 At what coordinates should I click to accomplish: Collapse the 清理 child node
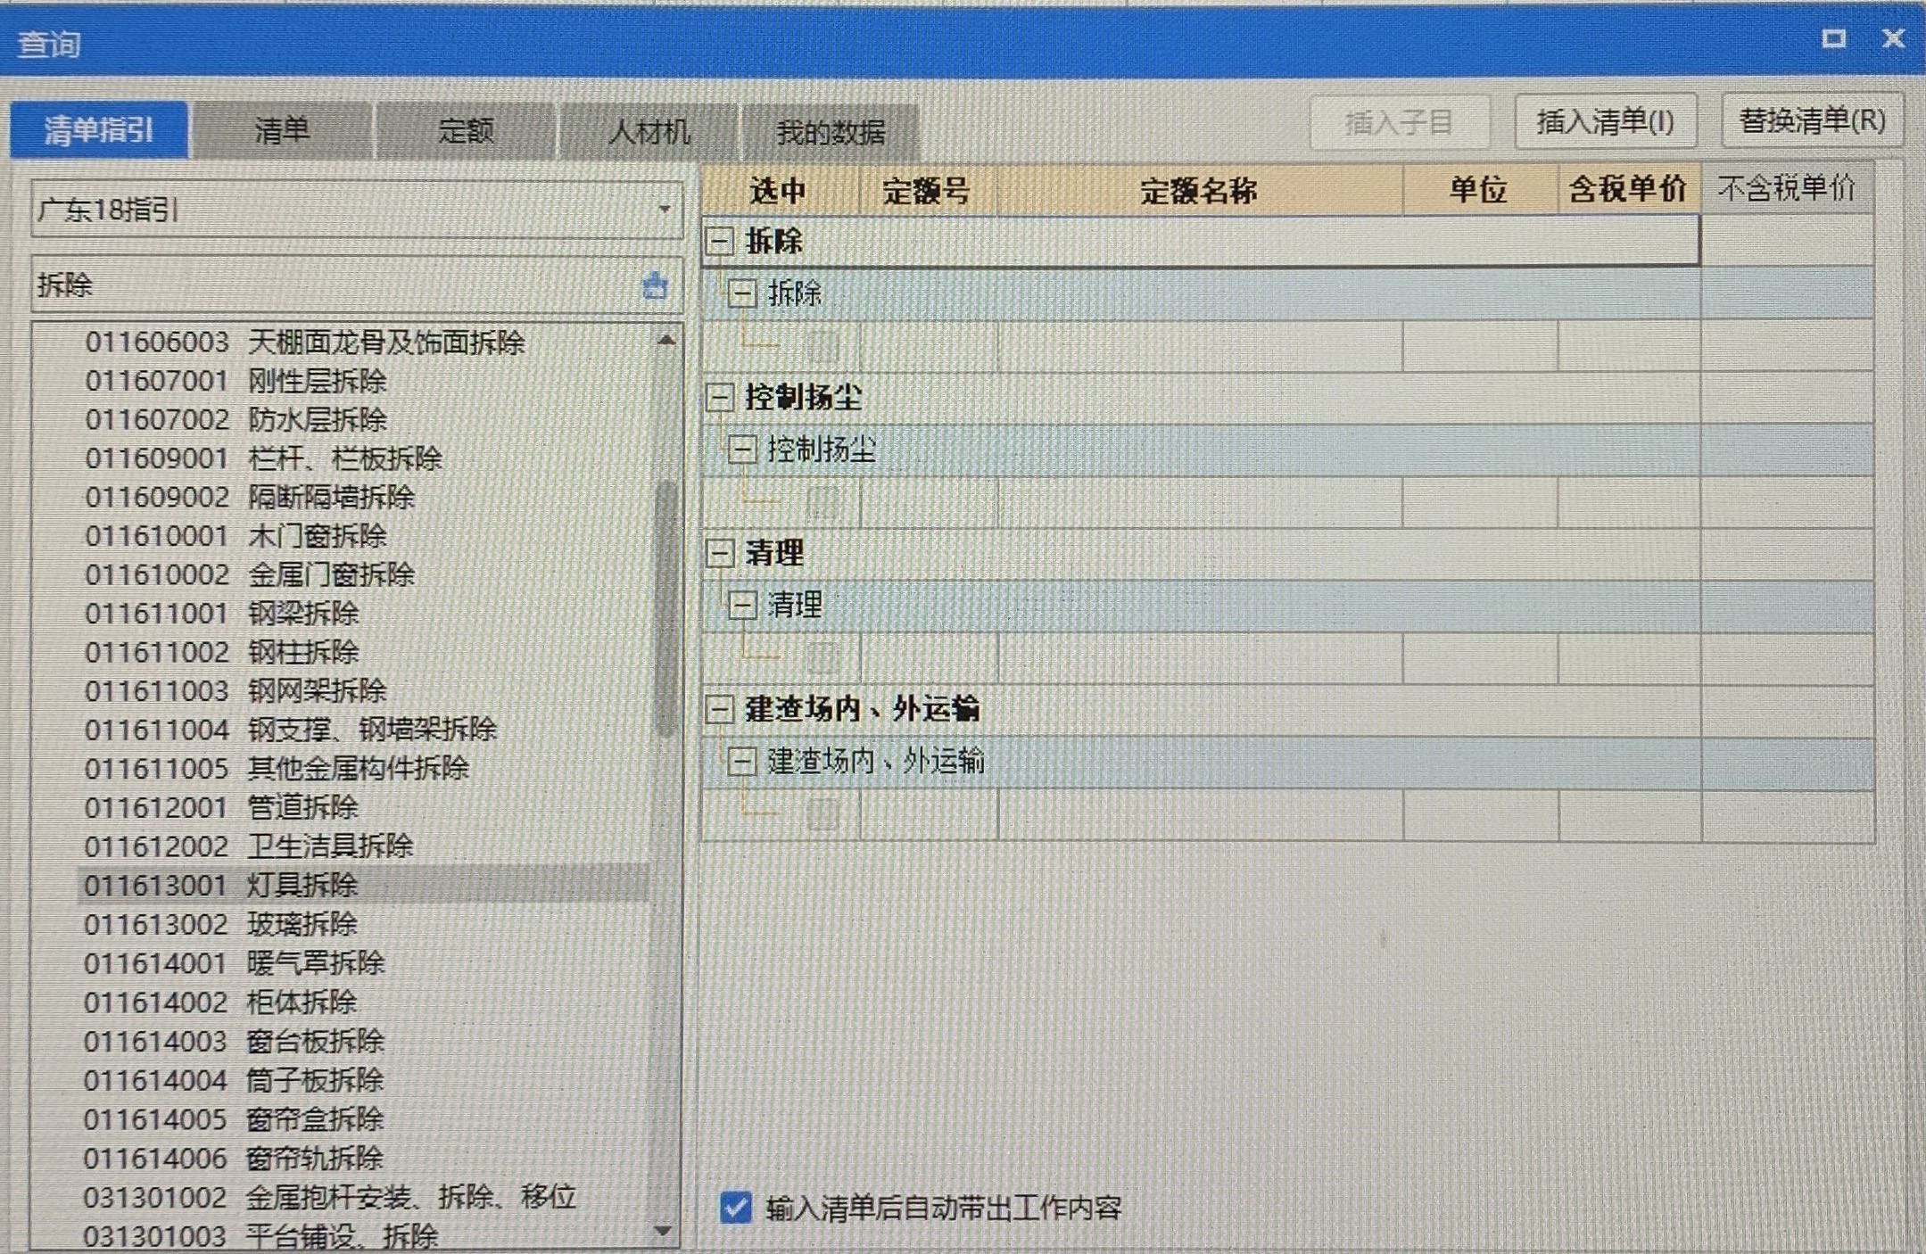point(741,605)
